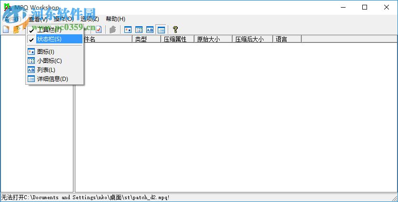Toggle 工具栏(T) in the view menu

click(x=54, y=30)
